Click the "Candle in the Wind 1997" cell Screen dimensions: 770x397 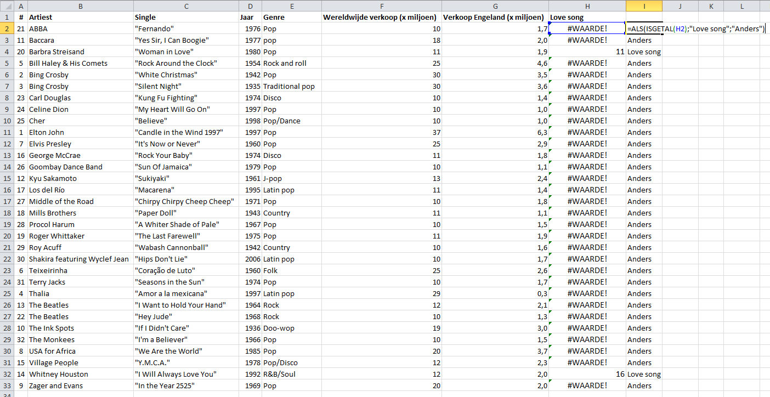tap(186, 132)
